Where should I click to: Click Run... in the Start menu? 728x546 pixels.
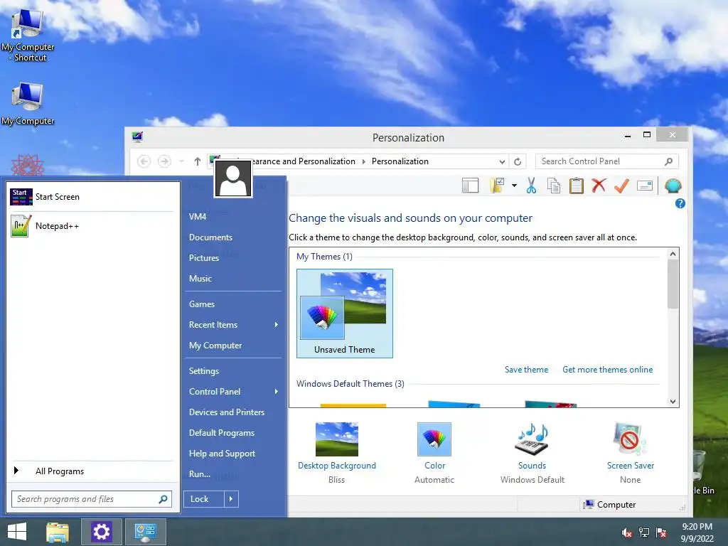pyautogui.click(x=200, y=474)
